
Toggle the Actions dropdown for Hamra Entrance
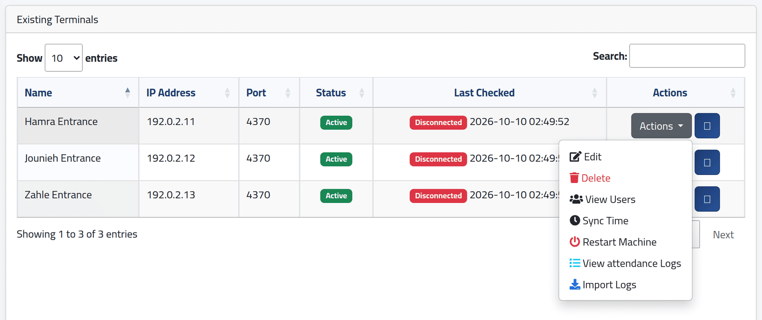(x=662, y=126)
